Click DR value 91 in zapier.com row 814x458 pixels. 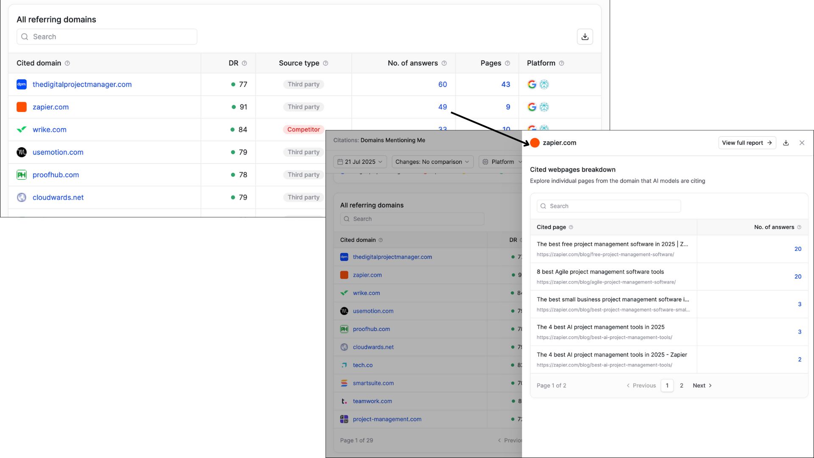pyautogui.click(x=243, y=107)
